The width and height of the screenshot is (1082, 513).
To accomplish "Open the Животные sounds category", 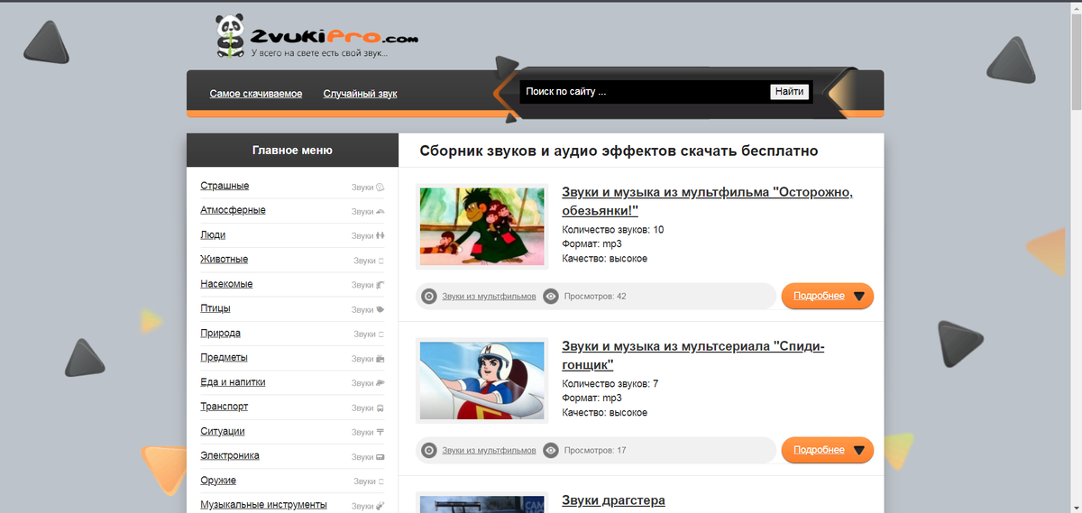I will (x=224, y=260).
